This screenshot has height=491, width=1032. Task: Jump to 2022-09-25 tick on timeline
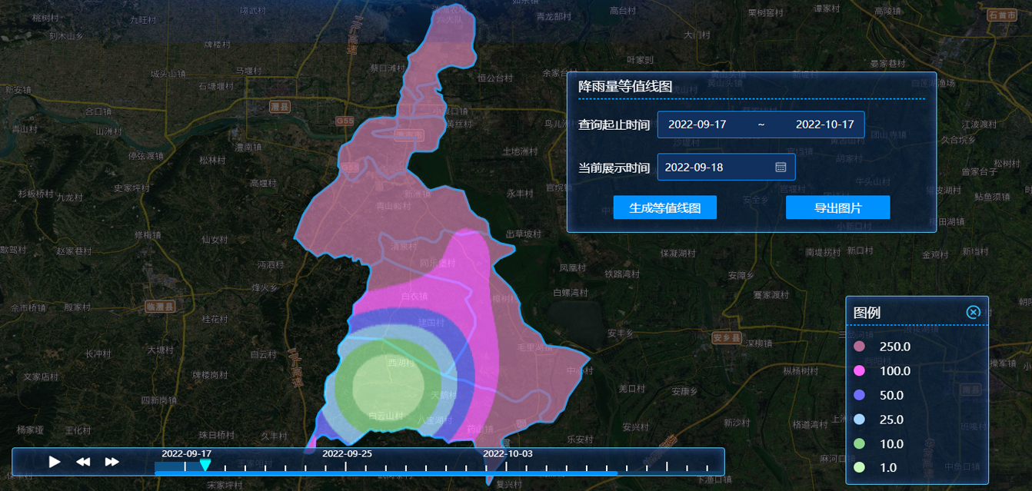pos(346,466)
